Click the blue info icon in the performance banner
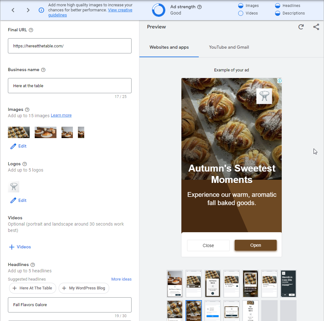 click(x=41, y=10)
